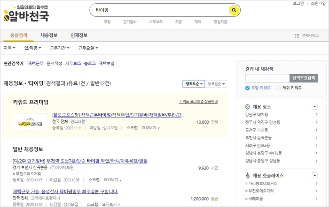Filter by 전주시 덕진구 만성동 location
Viewport: 329px width, 207px height.
[x=262, y=122]
